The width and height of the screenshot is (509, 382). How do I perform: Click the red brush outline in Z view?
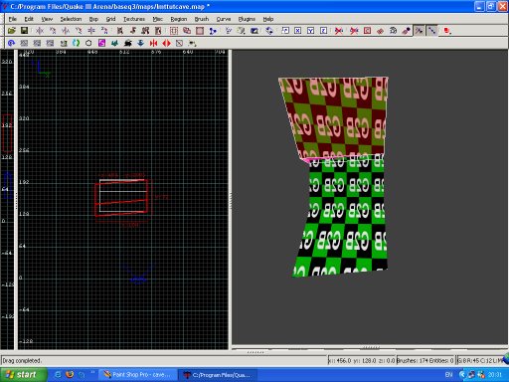coord(7,133)
